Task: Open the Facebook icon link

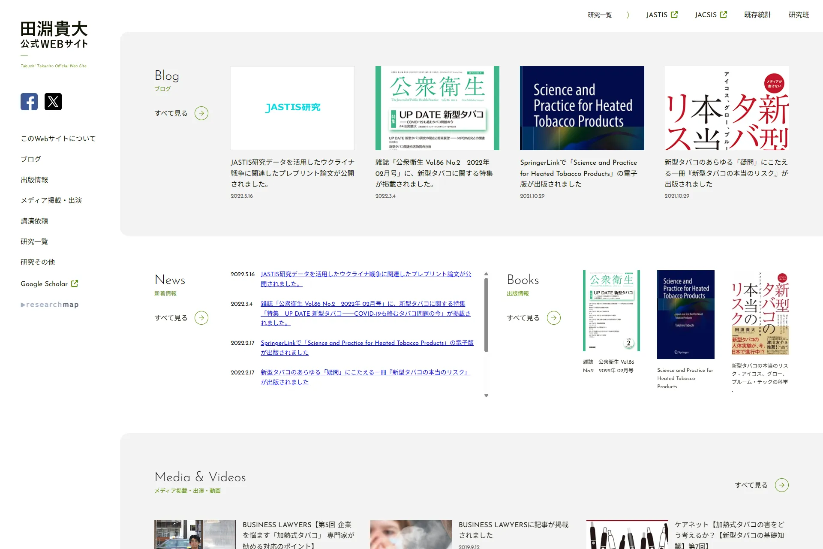Action: click(29, 102)
